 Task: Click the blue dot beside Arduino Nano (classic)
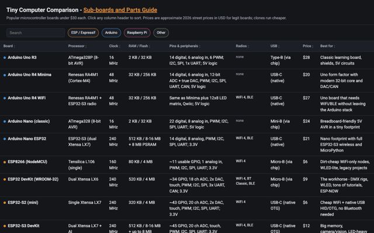coord(5,121)
